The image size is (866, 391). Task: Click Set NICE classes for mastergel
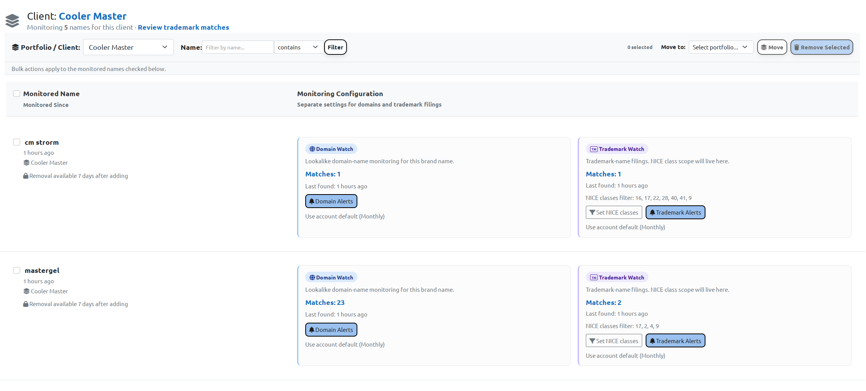tap(614, 341)
